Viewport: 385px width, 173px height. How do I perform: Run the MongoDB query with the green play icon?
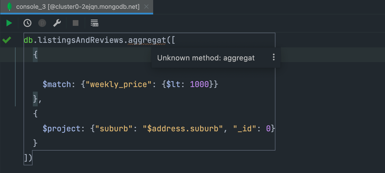pyautogui.click(x=8, y=23)
